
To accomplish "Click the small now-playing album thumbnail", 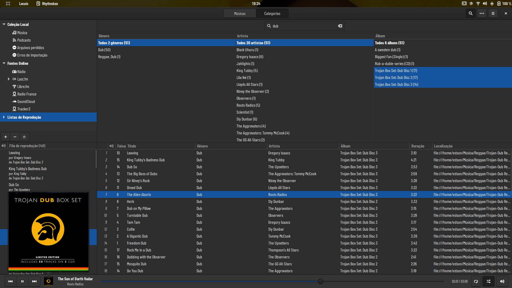I will pyautogui.click(x=49, y=281).
